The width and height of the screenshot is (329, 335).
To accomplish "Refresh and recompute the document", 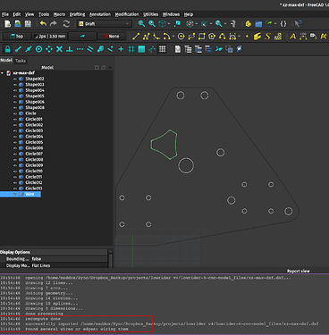I will tap(66, 24).
